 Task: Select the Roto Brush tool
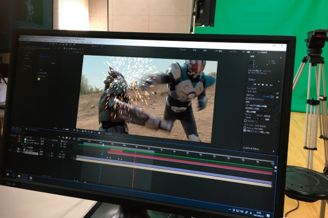pos(70,45)
